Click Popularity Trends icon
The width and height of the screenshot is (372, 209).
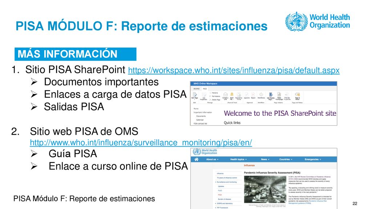(x=239, y=95)
